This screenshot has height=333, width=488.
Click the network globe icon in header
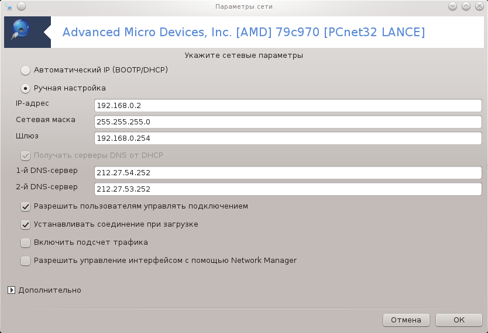[20, 30]
